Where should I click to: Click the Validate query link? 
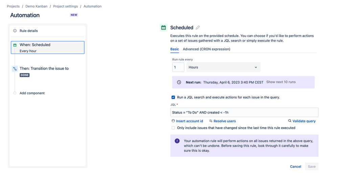[x=304, y=121]
